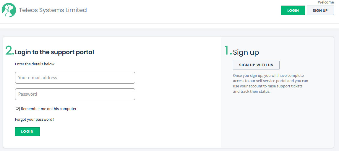This screenshot has height=151, width=339.
Task: Open the SIGN UP button in header
Action: pos(320,10)
